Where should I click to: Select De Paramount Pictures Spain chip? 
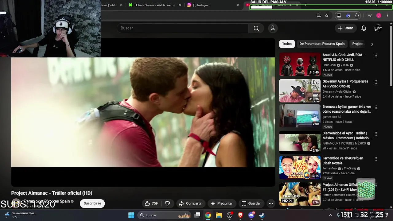(x=322, y=44)
